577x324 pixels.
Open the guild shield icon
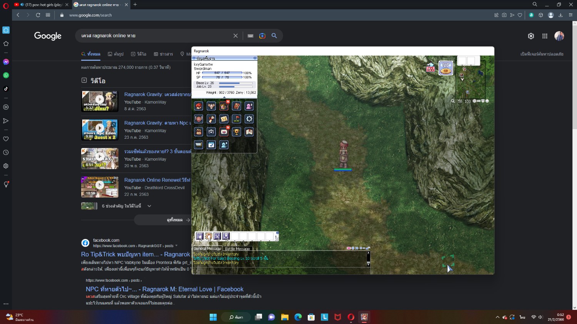[x=198, y=119]
